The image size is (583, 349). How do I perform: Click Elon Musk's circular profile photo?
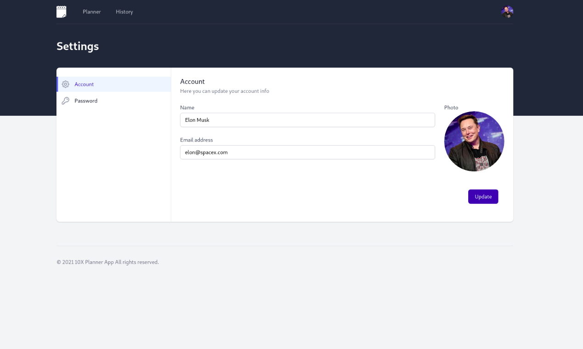(x=474, y=141)
